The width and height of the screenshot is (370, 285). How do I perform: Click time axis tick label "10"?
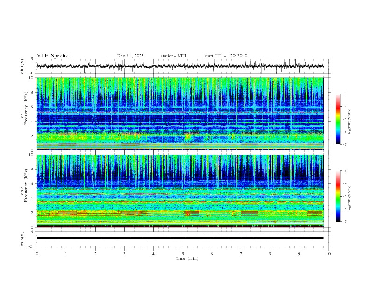328,254
